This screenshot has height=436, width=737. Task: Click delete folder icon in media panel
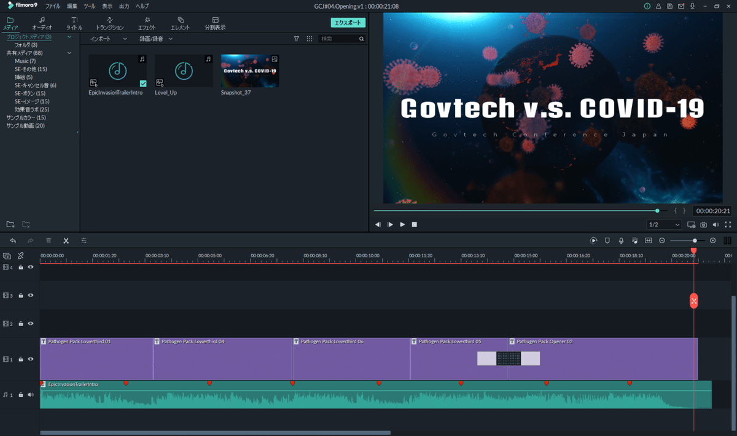click(26, 225)
